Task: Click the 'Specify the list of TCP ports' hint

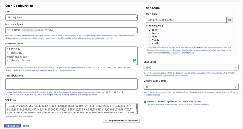Action: point(19,117)
